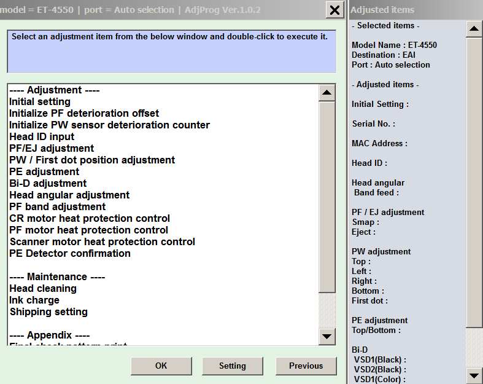Select Initialize PW sensor deterioration counter

(x=109, y=125)
